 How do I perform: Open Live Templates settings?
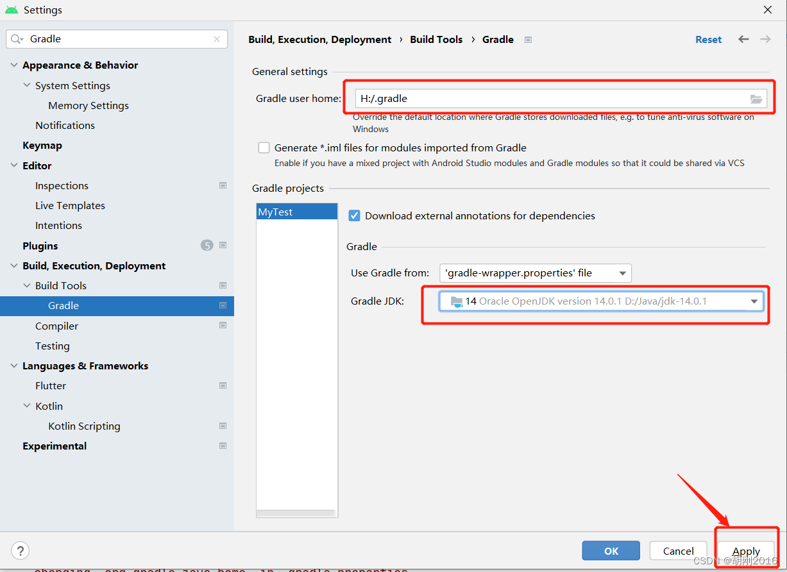[x=70, y=205]
